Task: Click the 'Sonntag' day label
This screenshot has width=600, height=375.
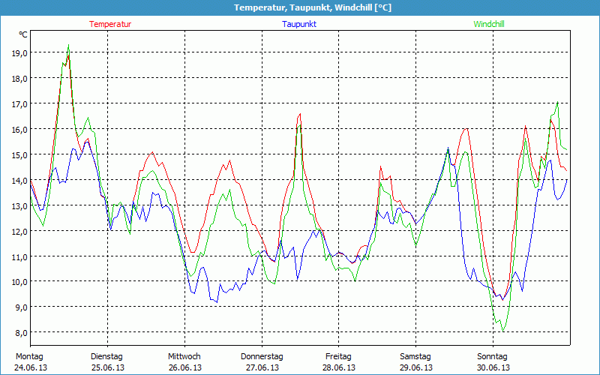Action: point(493,357)
